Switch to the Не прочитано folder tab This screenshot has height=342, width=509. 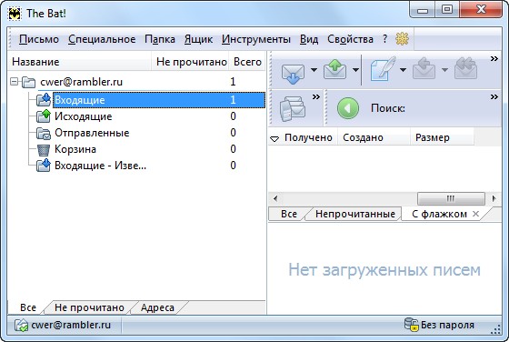click(89, 307)
